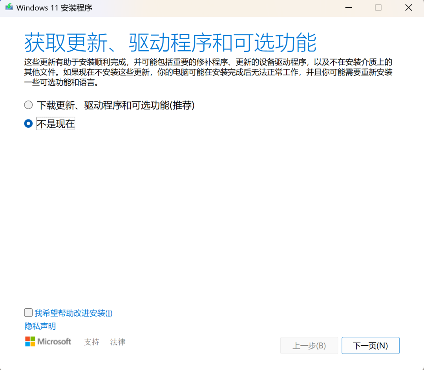Click the Windows 11 setup title bar icon

(9, 7)
